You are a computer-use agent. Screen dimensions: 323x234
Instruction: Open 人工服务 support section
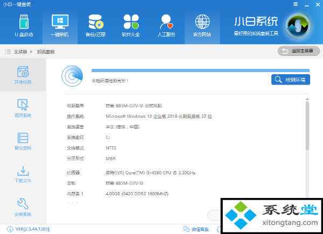[167, 26]
